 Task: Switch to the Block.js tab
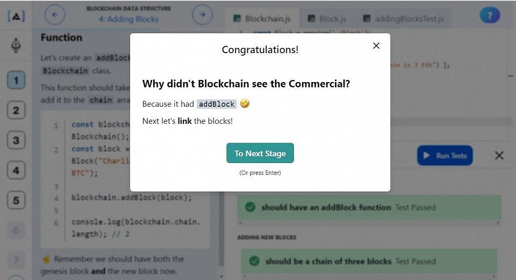tap(327, 19)
